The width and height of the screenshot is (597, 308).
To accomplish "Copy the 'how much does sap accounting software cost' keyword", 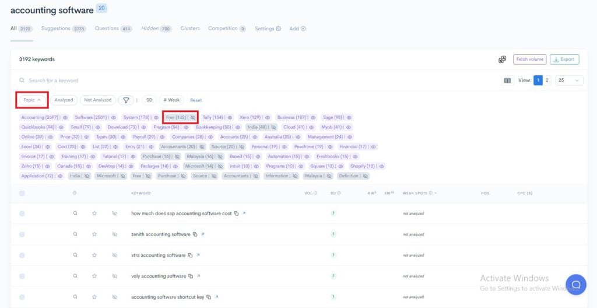I will coord(237,213).
